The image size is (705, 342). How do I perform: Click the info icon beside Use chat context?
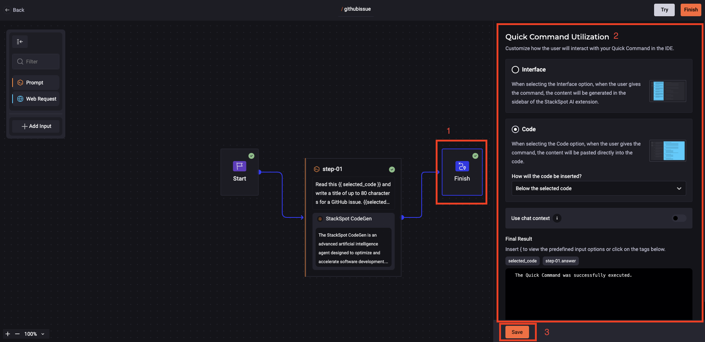(x=557, y=218)
